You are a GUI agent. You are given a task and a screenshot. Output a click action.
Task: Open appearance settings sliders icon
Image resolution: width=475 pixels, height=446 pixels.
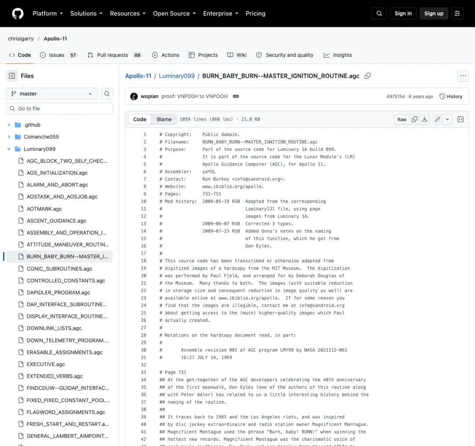pos(457,13)
